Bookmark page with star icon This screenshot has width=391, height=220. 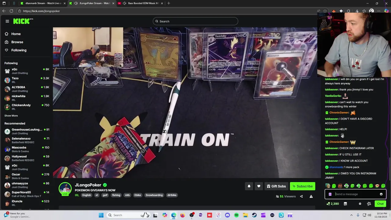pos(325,11)
